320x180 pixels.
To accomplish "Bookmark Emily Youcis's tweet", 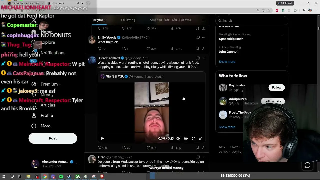I will [197, 49].
